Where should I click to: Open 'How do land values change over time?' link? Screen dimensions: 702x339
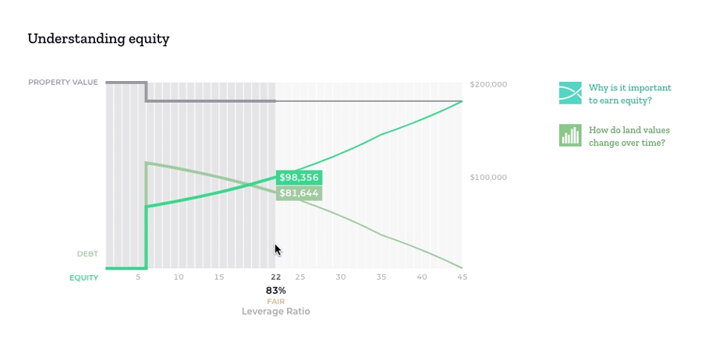tap(629, 136)
